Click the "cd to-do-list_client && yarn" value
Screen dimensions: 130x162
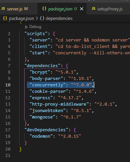93,47
